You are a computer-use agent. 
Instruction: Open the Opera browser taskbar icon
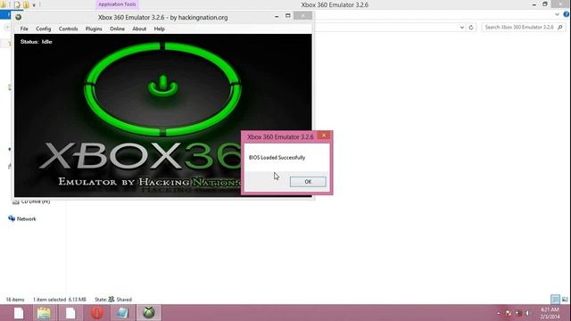97,313
